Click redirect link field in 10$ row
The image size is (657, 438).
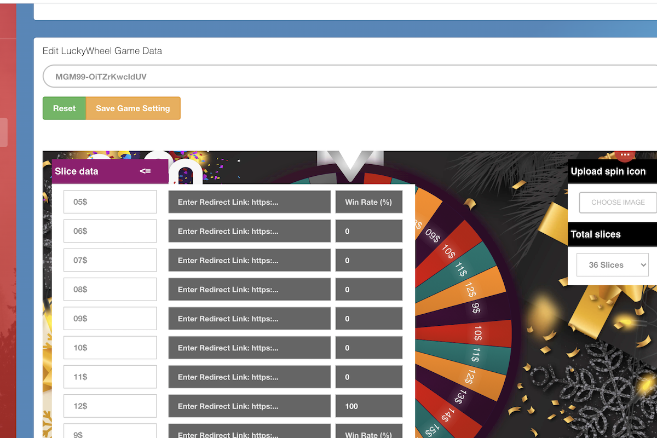250,348
